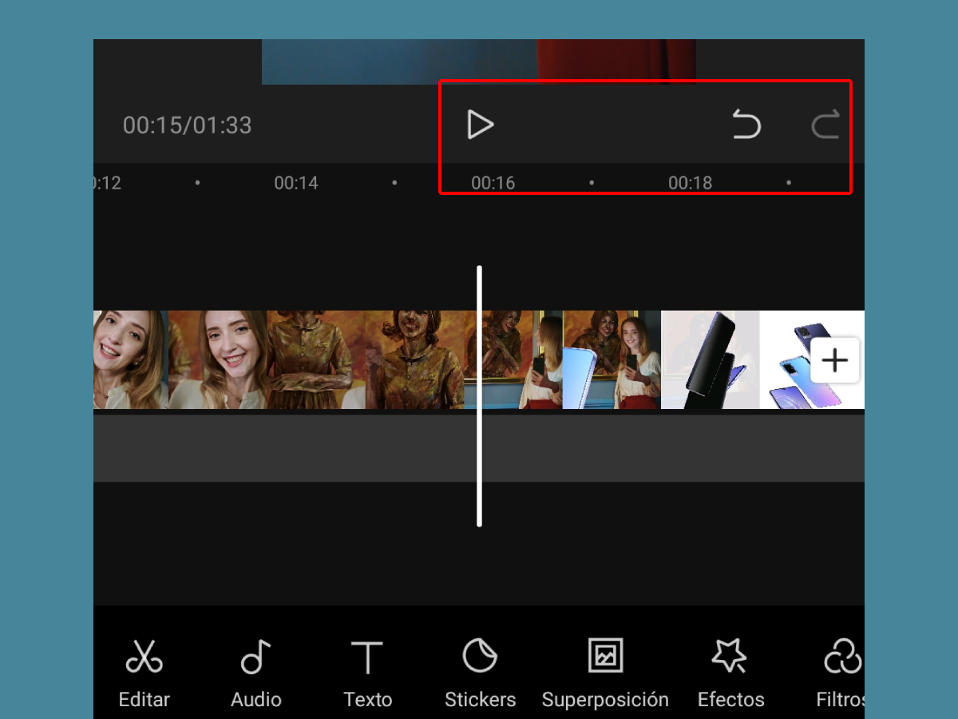Select the Efectos star icon
The height and width of the screenshot is (719, 958).
730,671
